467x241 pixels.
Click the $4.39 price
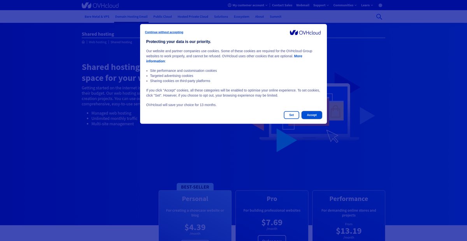pyautogui.click(x=195, y=227)
